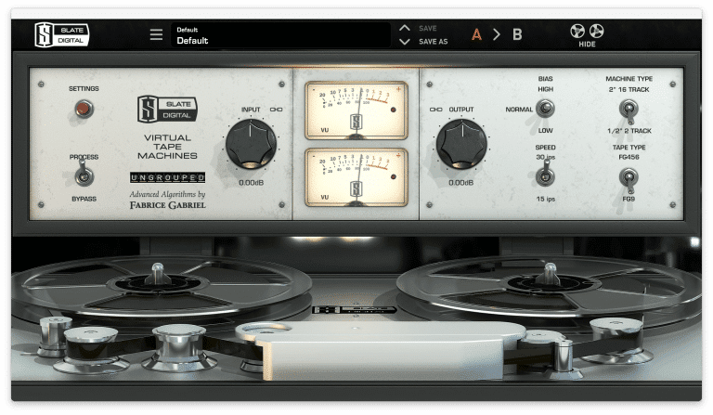Screen dimensions: 713x415
Task: Click the upper VU meter
Action: coord(356,110)
